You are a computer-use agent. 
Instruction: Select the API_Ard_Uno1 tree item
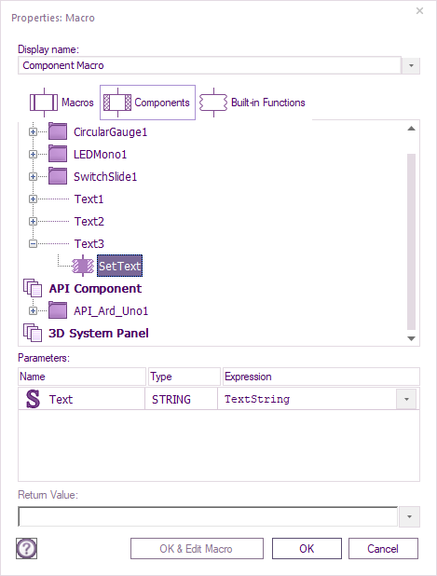click(111, 311)
